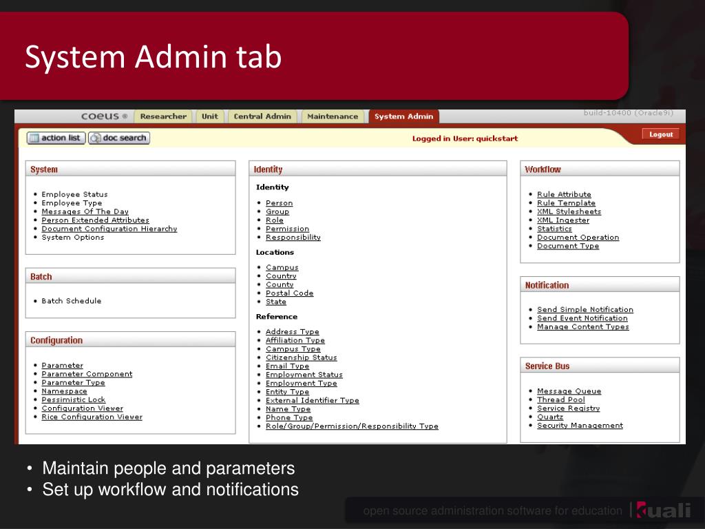This screenshot has width=705, height=529.
Task: Open the Service Registry link
Action: 568,408
